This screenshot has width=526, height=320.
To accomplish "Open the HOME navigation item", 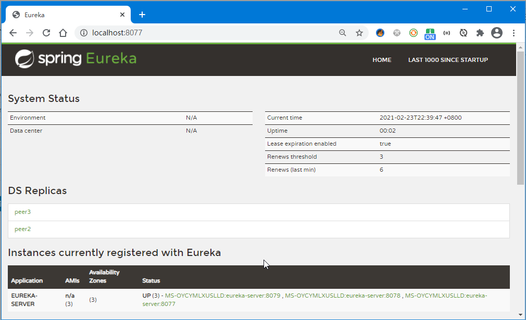I will [x=382, y=60].
